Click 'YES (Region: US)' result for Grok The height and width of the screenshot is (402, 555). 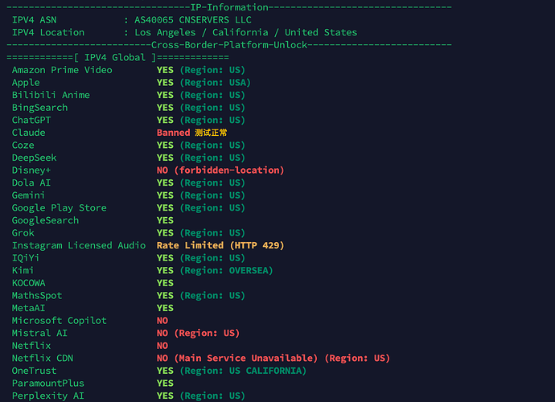tap(201, 233)
